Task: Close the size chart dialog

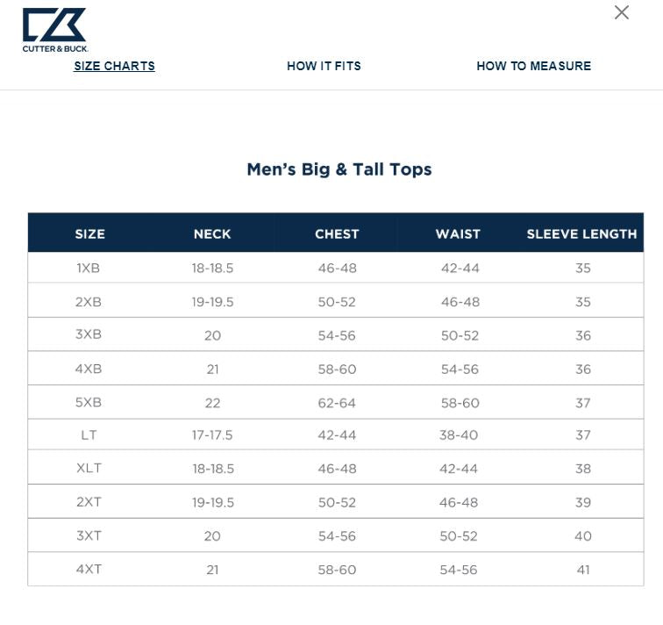Action: click(622, 12)
